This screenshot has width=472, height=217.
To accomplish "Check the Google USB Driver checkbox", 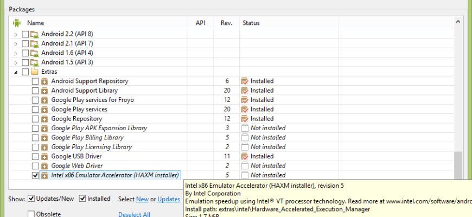I will 35,156.
